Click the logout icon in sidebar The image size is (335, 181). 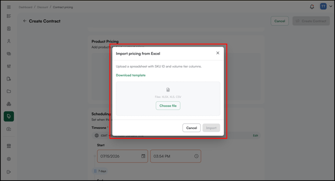(9, 172)
